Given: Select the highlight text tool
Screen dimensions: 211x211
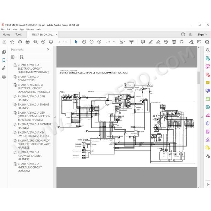Looking at the screenshot, I should [151, 42].
